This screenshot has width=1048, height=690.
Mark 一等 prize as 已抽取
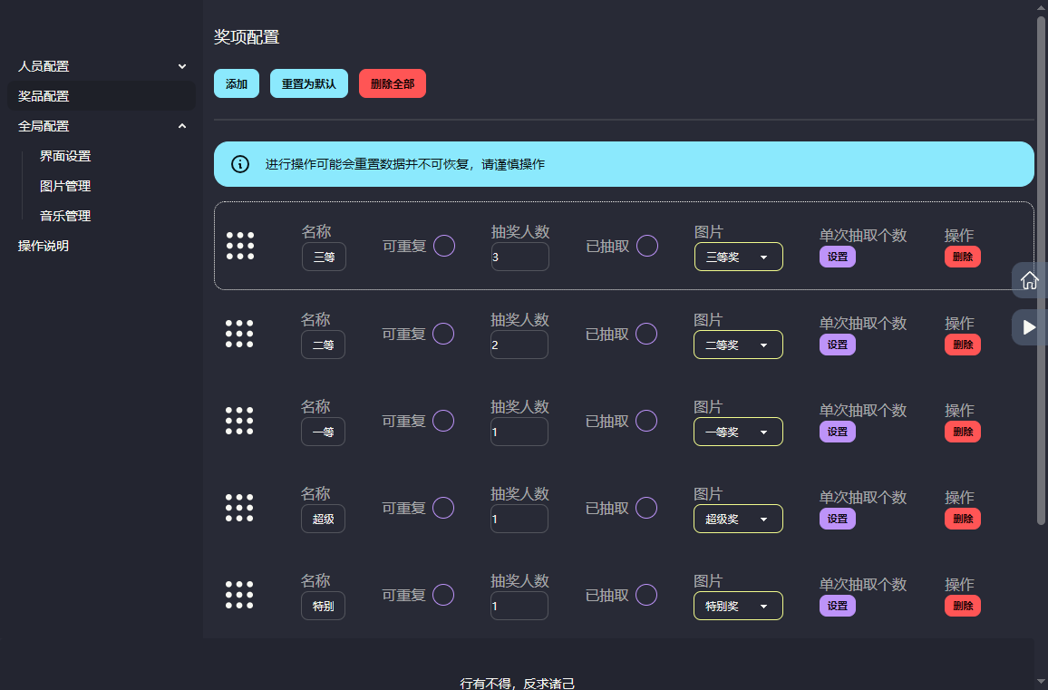coord(646,421)
